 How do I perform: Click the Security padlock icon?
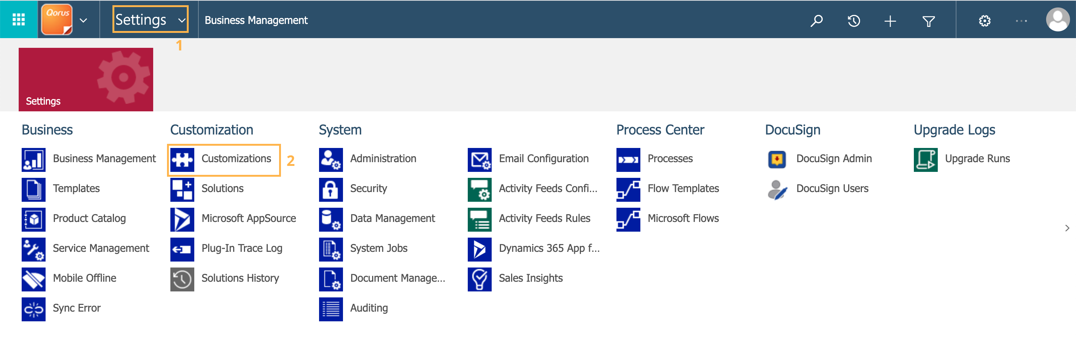point(331,190)
